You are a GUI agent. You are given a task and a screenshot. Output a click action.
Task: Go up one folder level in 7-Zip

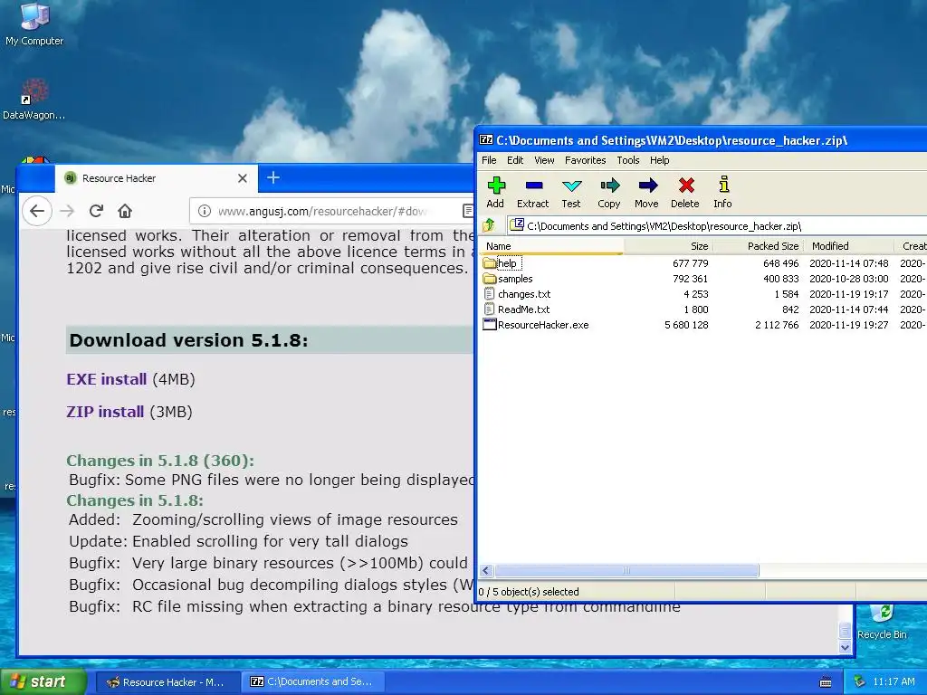click(x=489, y=225)
